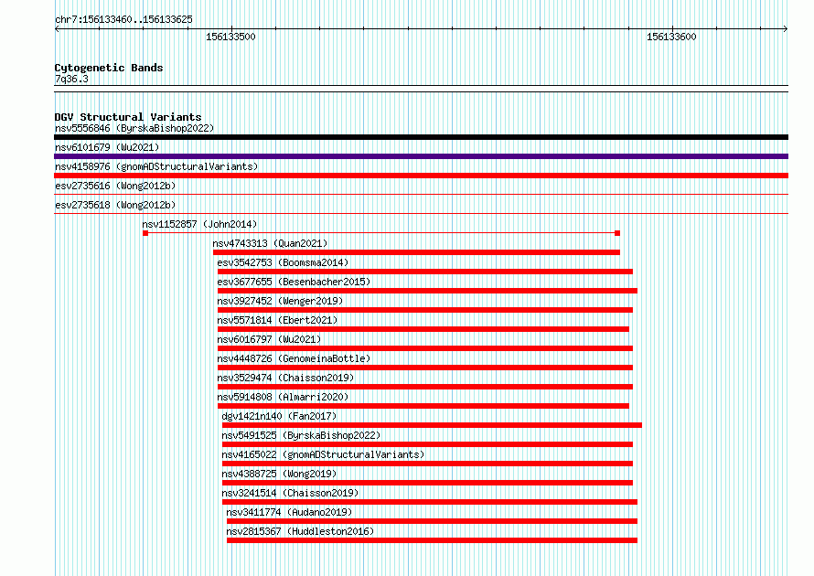
Task: Open the nsv4388725 (Wong2019) variant label
Action: point(279,474)
